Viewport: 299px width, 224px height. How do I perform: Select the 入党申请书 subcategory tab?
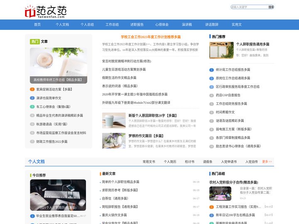coord(229,162)
